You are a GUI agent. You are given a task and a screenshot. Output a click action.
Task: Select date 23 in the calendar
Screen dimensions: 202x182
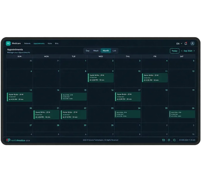click(112, 108)
